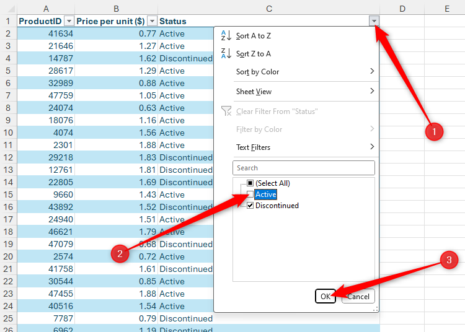
Task: Open the Status column filter dropdown
Action: pyautogui.click(x=373, y=21)
